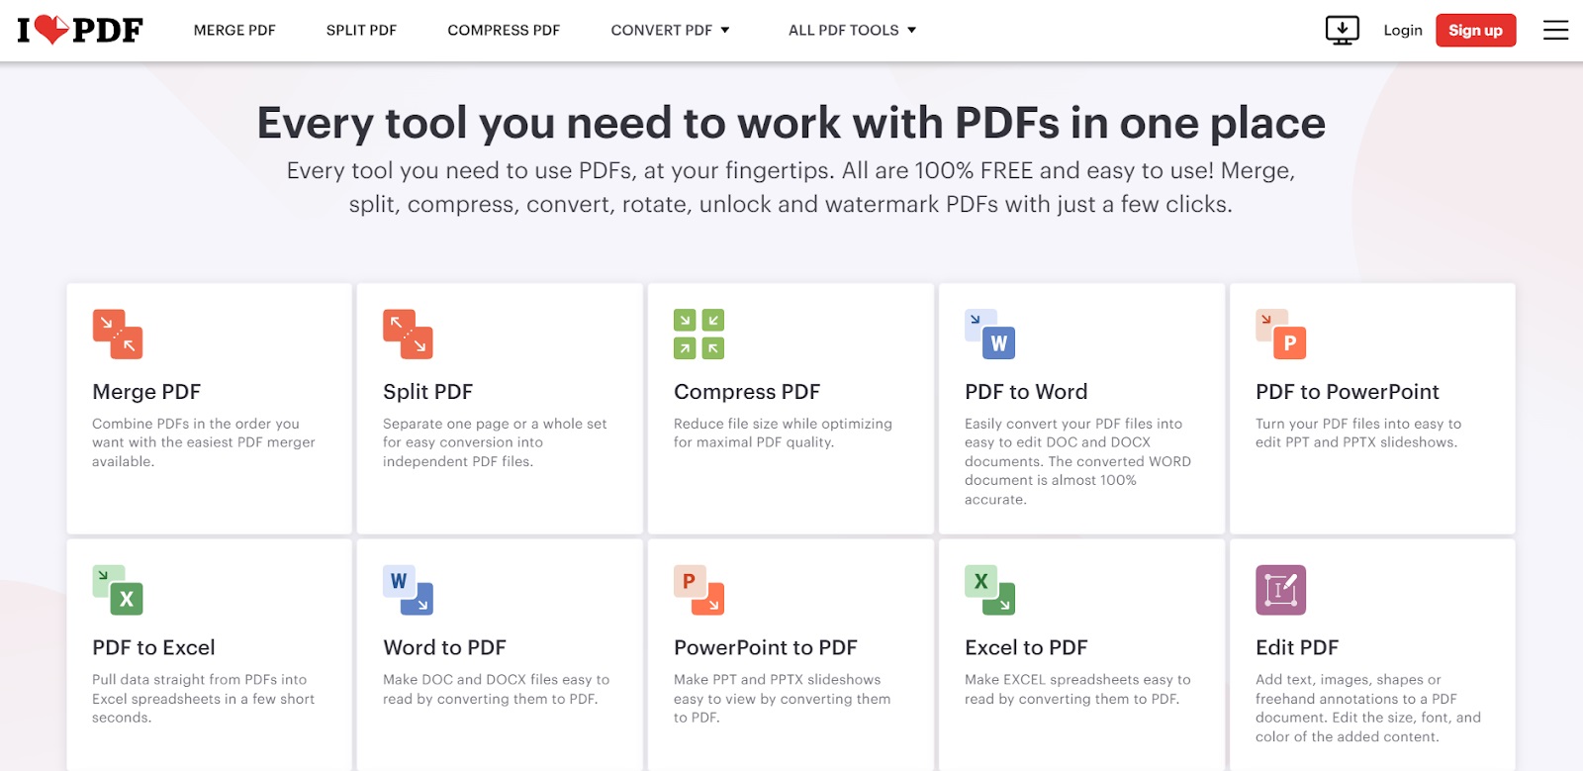Select the Word to PDF icon
This screenshot has height=771, width=1583.
coord(408,590)
